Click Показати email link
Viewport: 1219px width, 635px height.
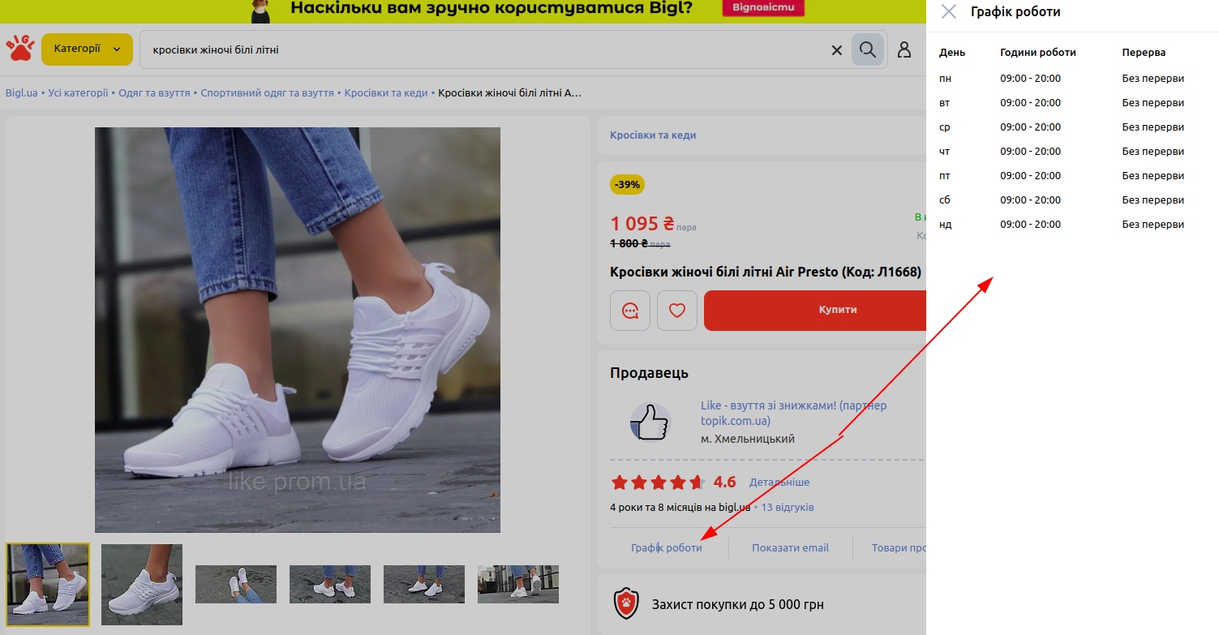tap(790, 548)
